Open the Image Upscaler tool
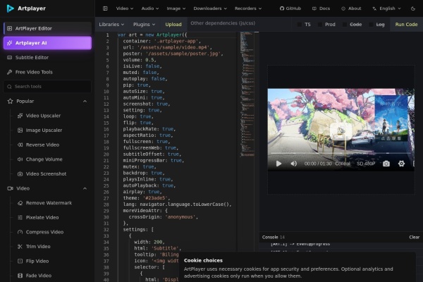 point(44,130)
